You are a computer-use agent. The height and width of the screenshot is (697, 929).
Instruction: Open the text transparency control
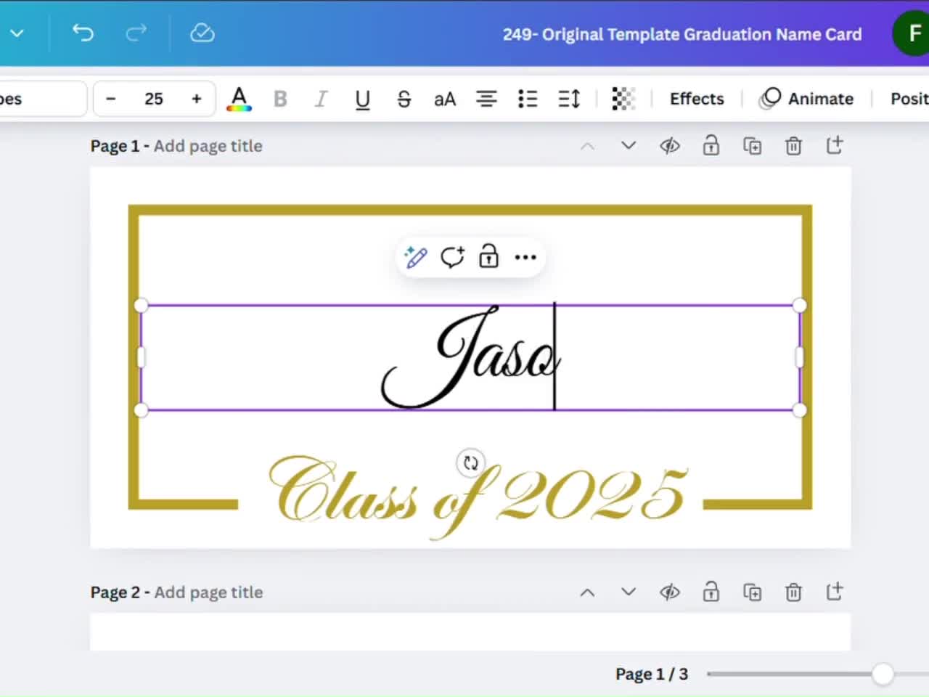click(x=623, y=99)
